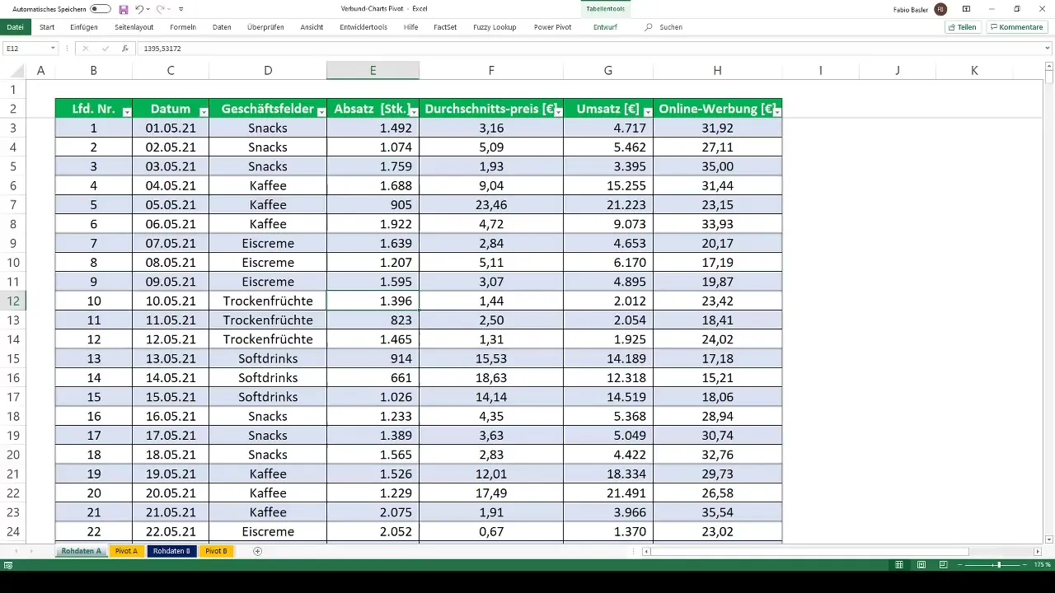Click the Name Box showing E12
The height and width of the screenshot is (593, 1055).
tap(26, 49)
